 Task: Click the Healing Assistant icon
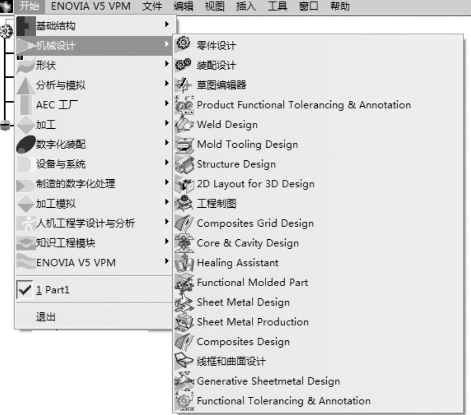click(x=184, y=263)
